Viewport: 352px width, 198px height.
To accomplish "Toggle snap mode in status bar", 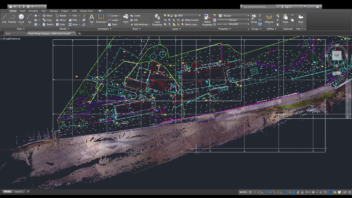I will coord(255,192).
